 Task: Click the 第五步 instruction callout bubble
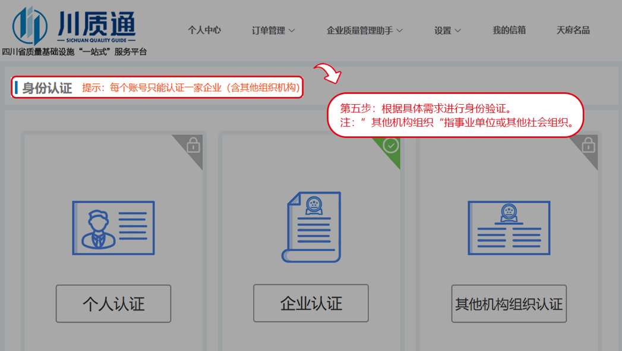pyautogui.click(x=456, y=116)
